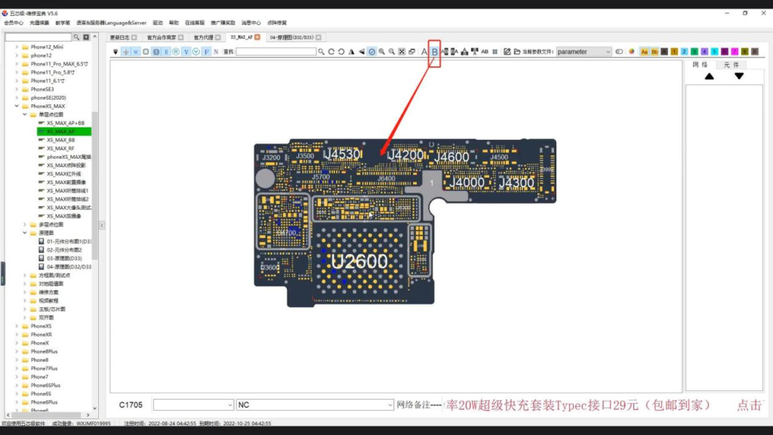Select the B side view icon

click(434, 52)
